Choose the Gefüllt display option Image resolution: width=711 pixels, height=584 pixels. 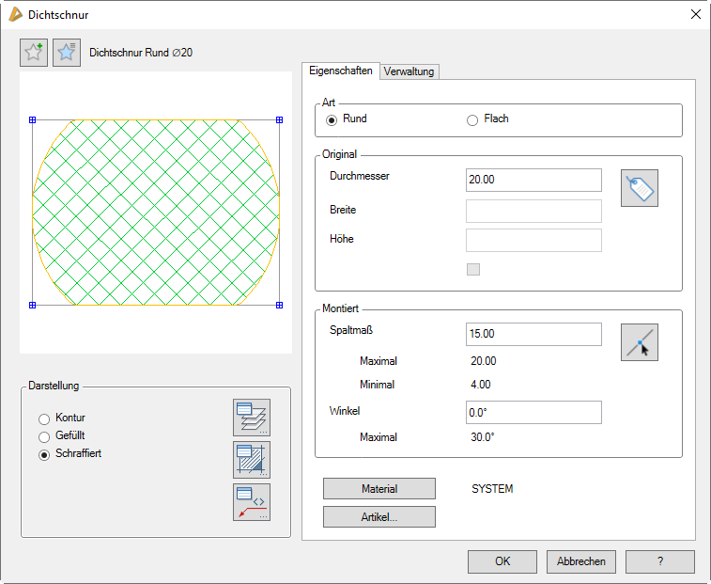pos(43,436)
